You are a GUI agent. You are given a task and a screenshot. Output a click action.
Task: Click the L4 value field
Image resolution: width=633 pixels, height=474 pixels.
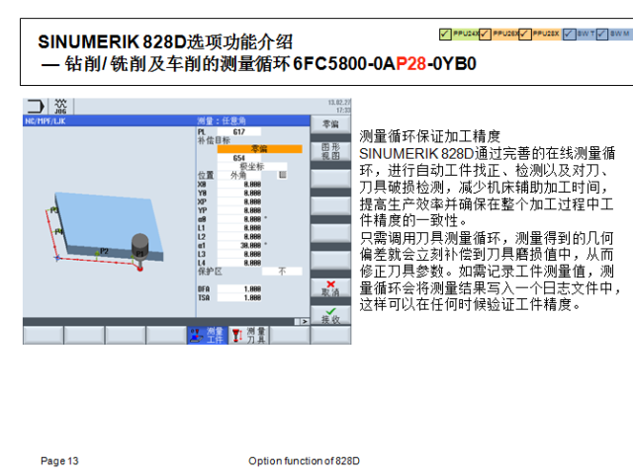tap(239, 263)
